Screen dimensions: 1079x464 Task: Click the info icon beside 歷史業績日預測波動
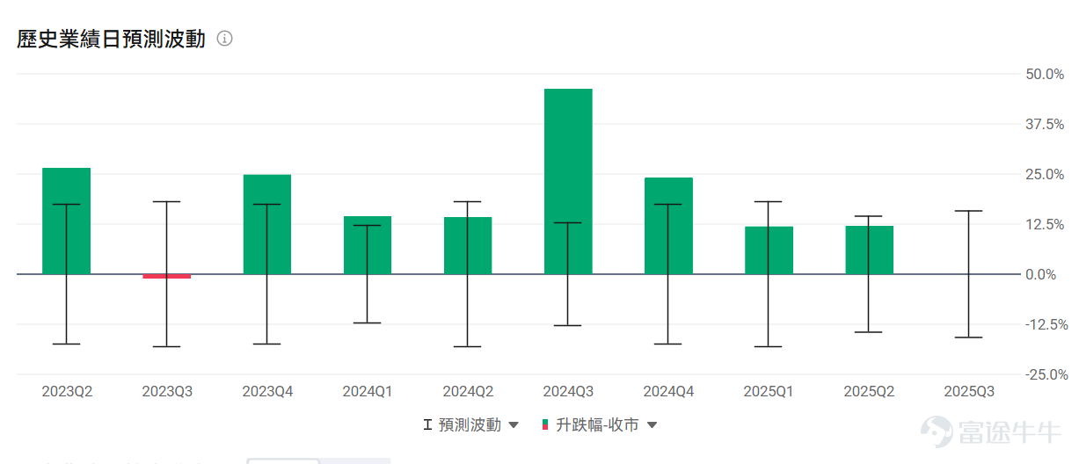[x=224, y=39]
